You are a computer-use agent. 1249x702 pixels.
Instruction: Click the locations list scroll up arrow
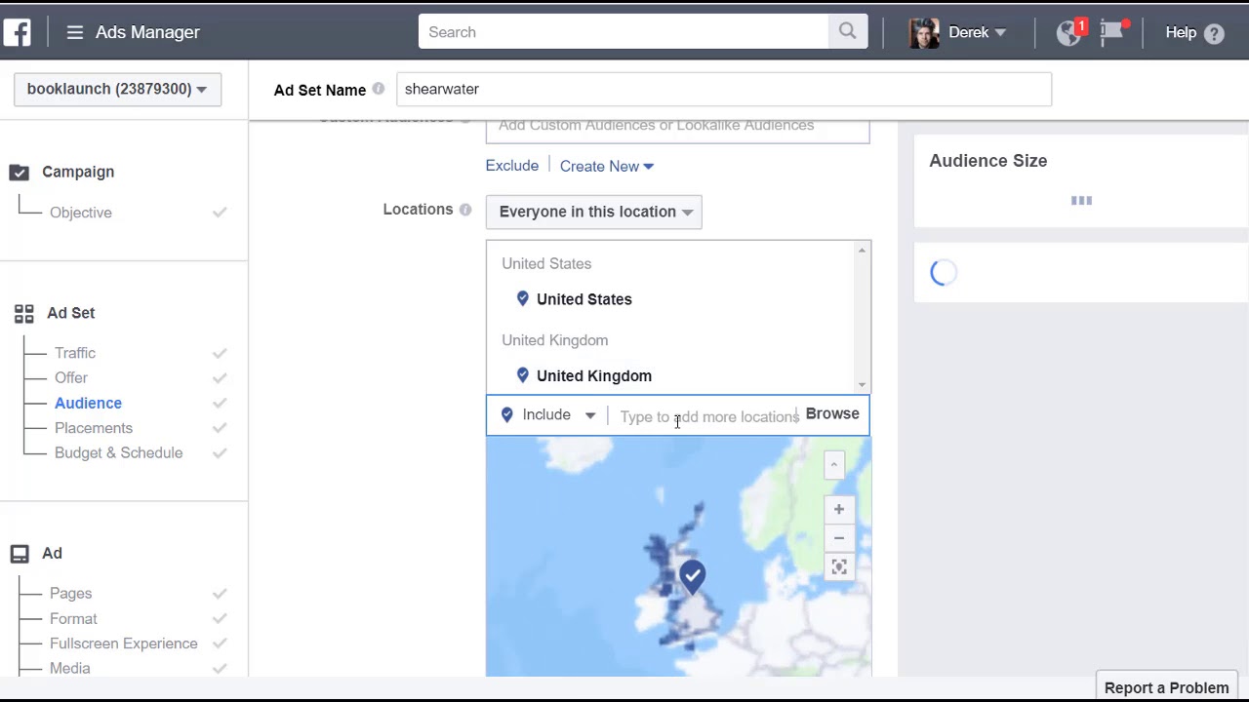pyautogui.click(x=862, y=252)
